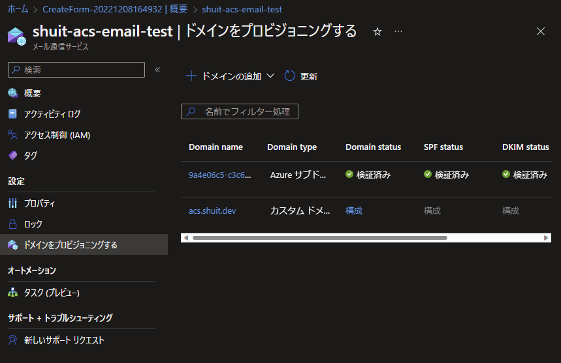Click the scrollbar right arrow

[x=546, y=238]
